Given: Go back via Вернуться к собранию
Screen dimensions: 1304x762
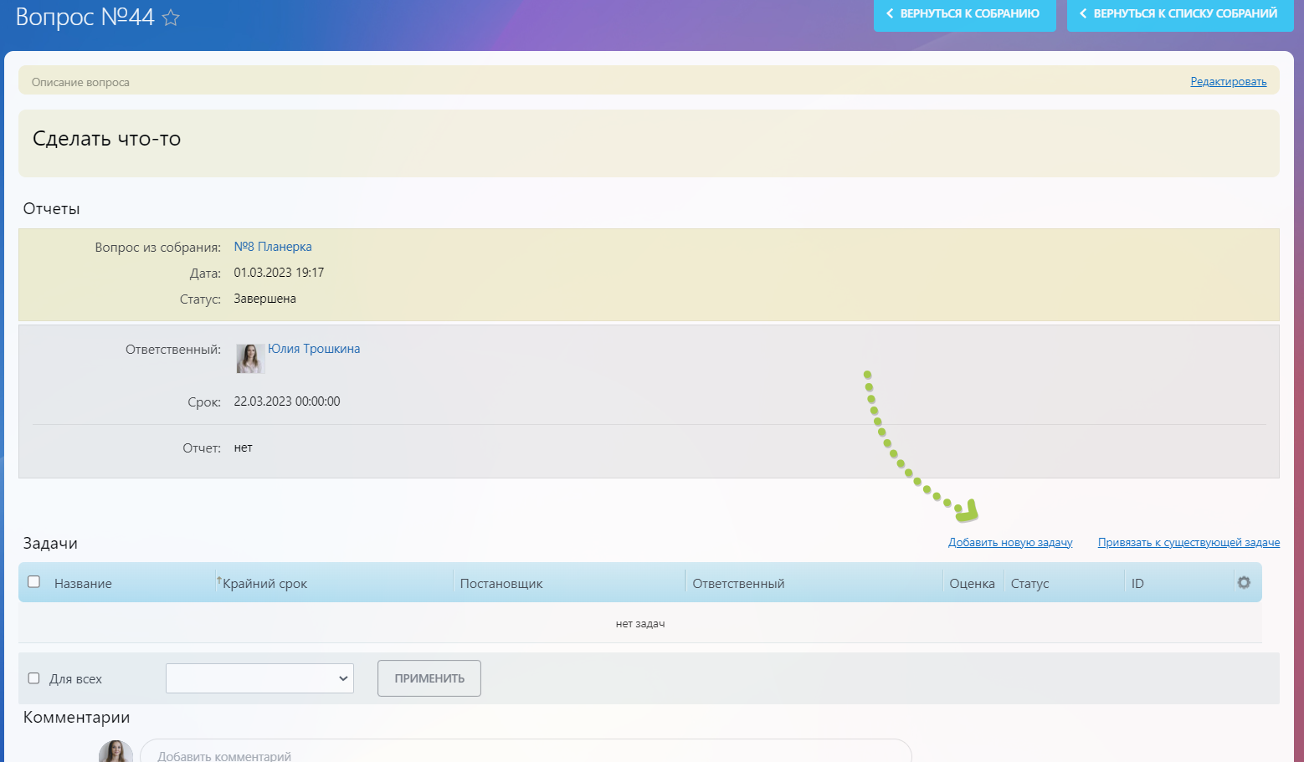Looking at the screenshot, I should point(964,14).
